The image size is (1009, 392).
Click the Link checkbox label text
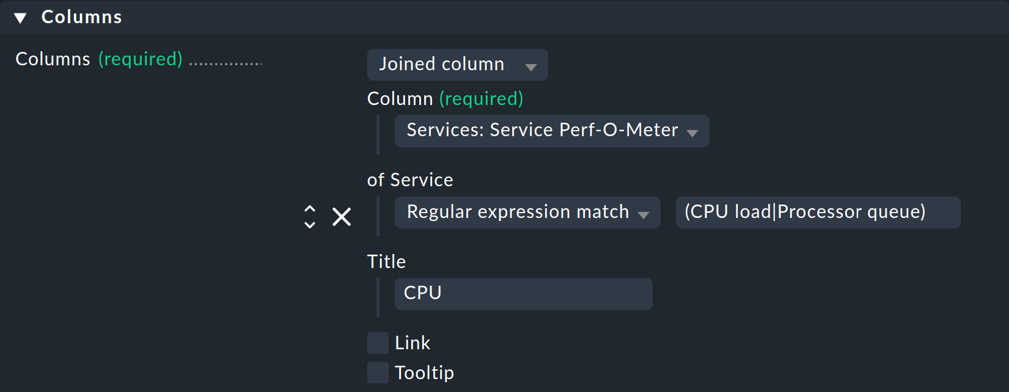click(413, 343)
